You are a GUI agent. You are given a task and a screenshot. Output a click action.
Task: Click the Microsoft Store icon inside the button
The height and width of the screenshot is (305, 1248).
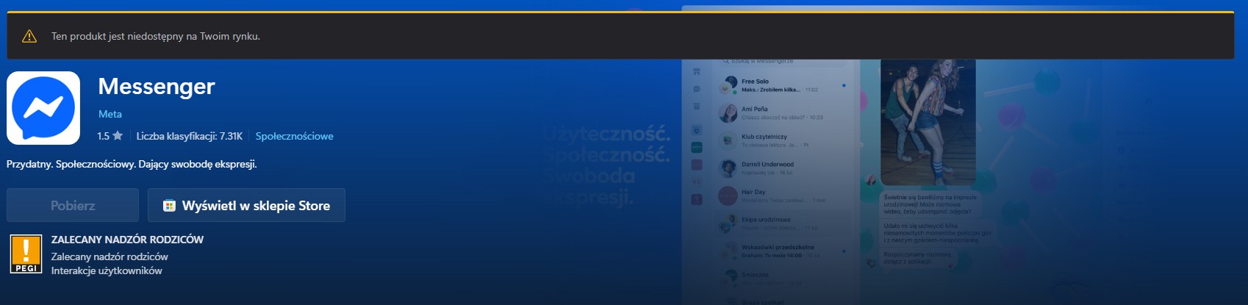(x=169, y=206)
